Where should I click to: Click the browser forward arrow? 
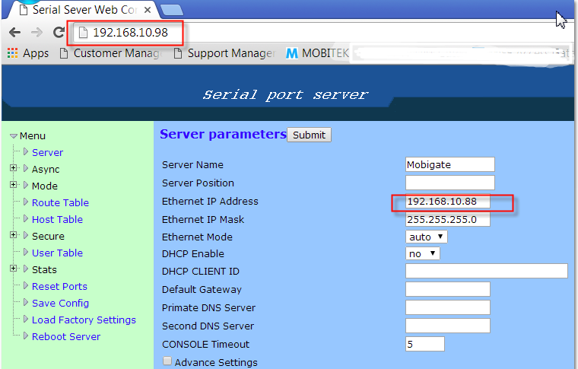(x=37, y=33)
